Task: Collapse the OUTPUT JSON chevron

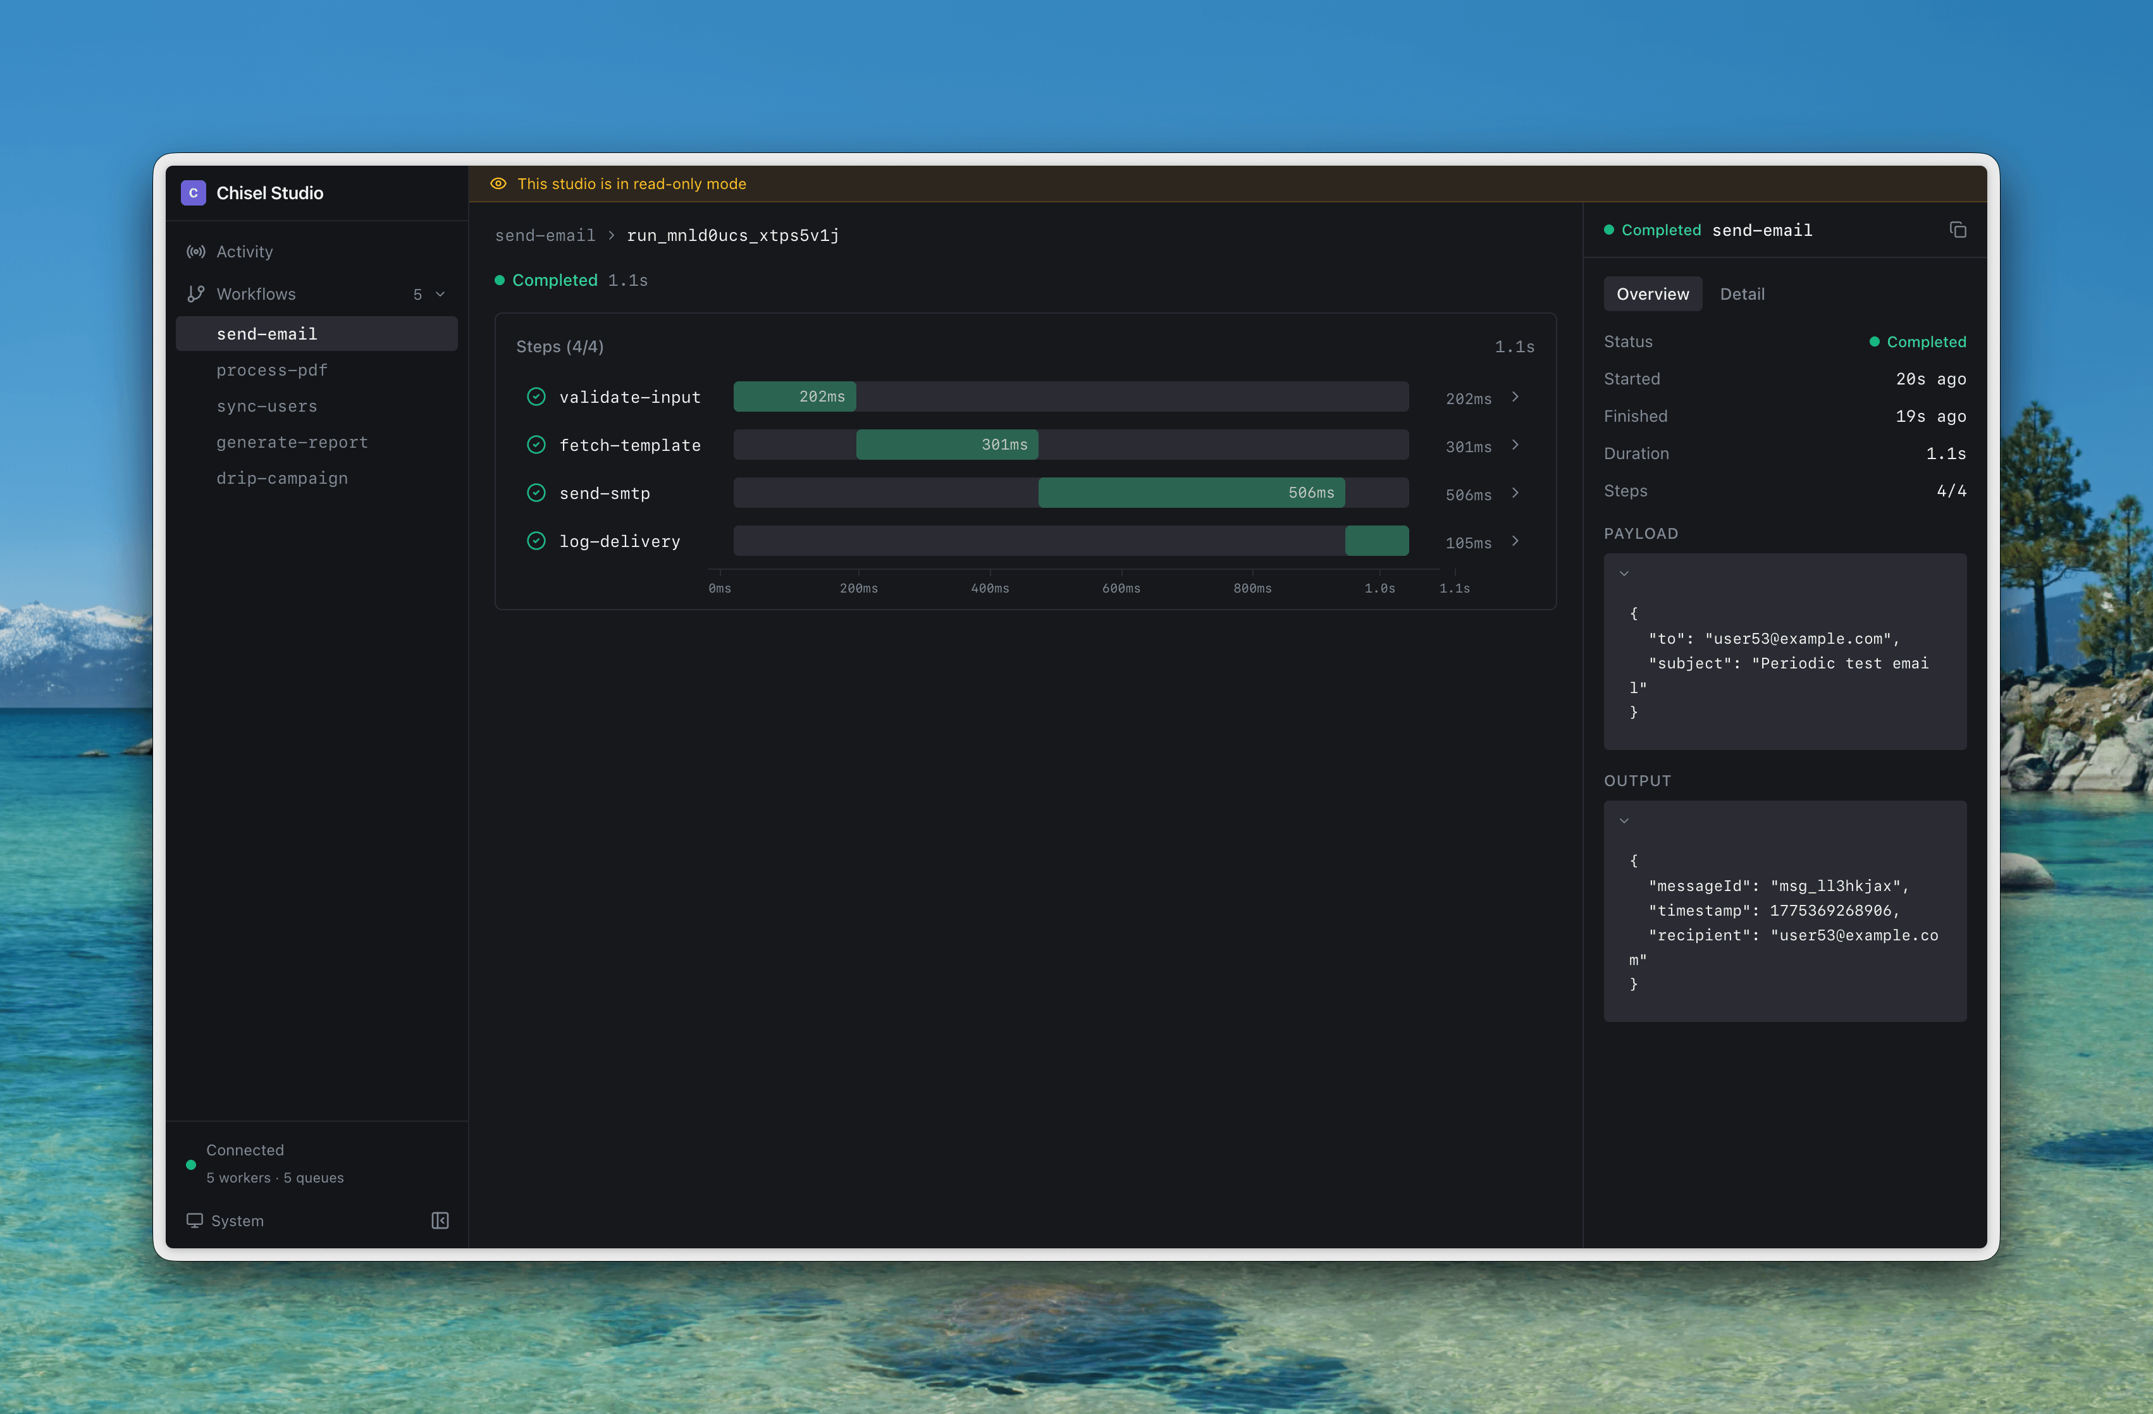Action: [1624, 821]
